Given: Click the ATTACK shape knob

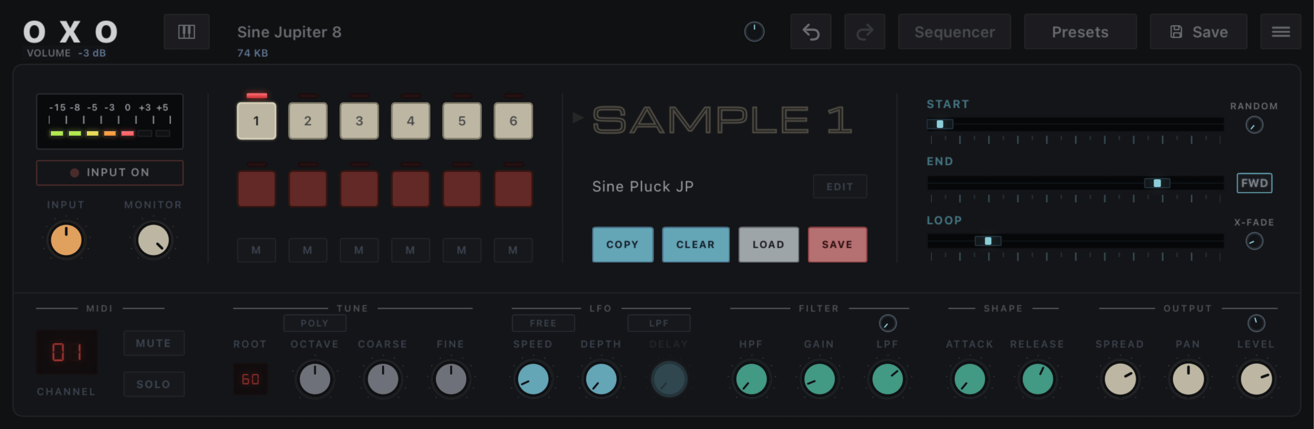Looking at the screenshot, I should click(x=969, y=379).
